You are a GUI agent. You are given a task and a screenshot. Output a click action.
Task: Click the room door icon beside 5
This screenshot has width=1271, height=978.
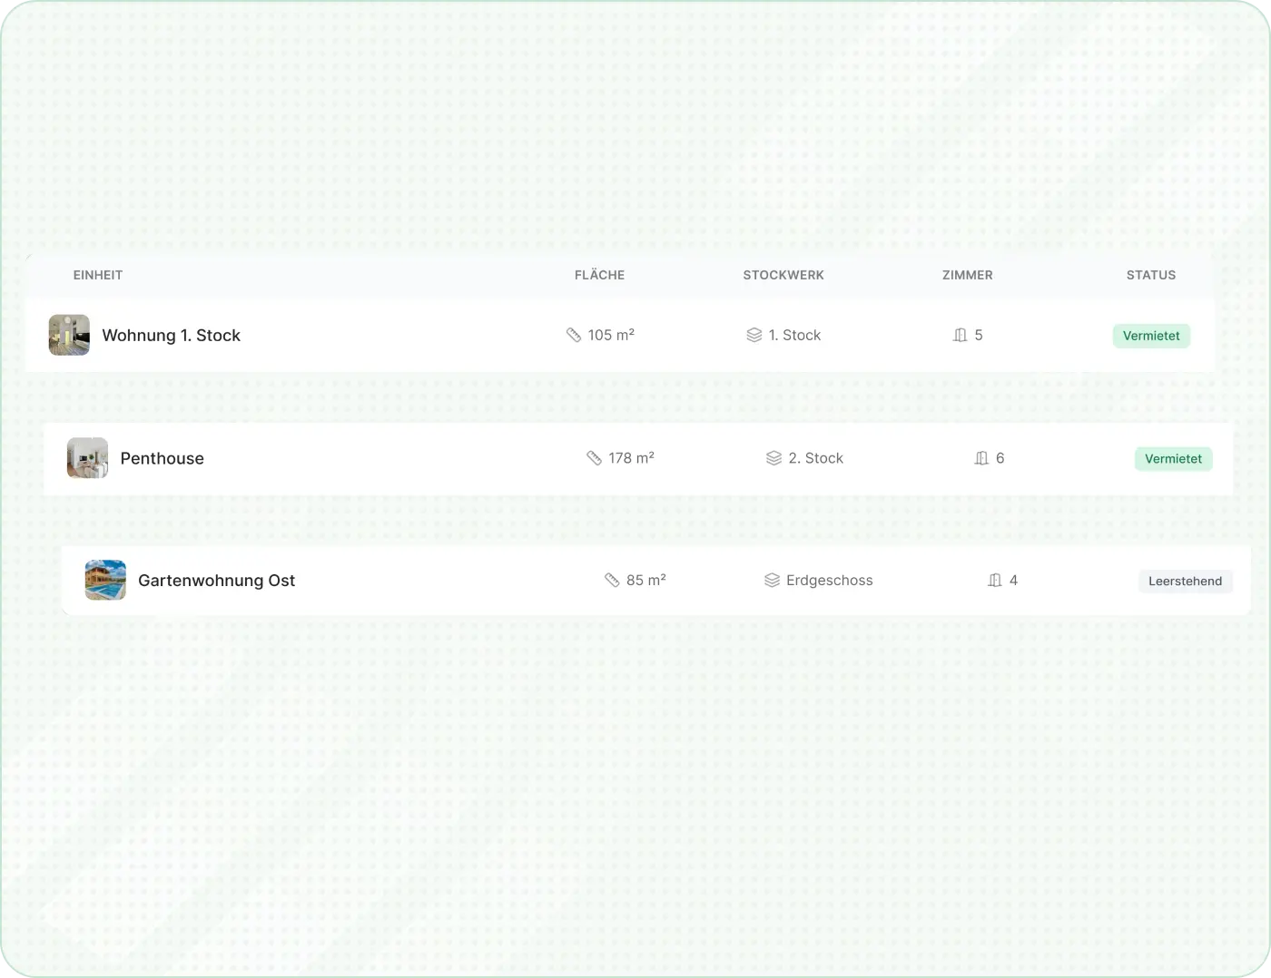point(961,335)
